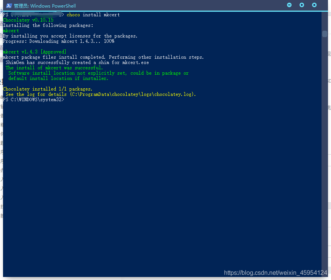Click the chocolatey.log file path
The width and height of the screenshot is (331, 280).
click(x=133, y=94)
